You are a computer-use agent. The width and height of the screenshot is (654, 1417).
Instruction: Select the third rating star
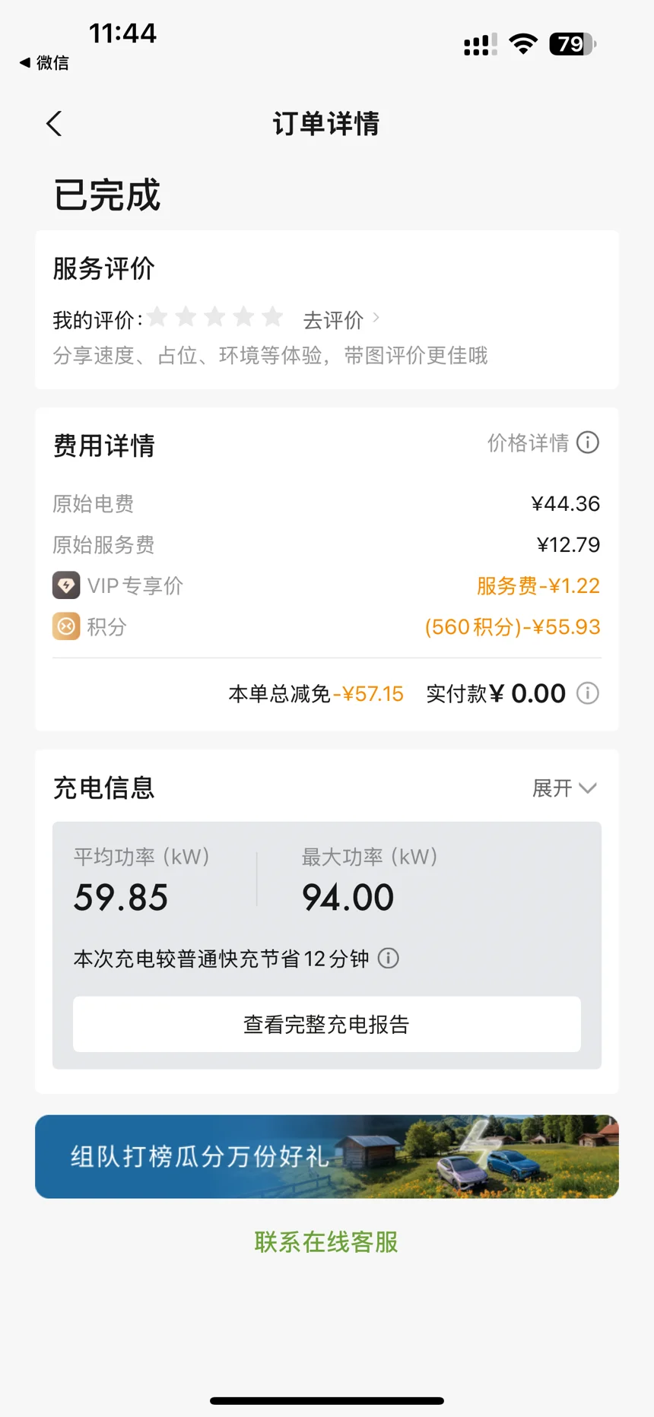tap(215, 317)
